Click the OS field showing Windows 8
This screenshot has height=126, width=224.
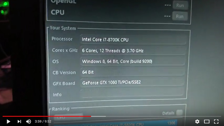[133, 61]
